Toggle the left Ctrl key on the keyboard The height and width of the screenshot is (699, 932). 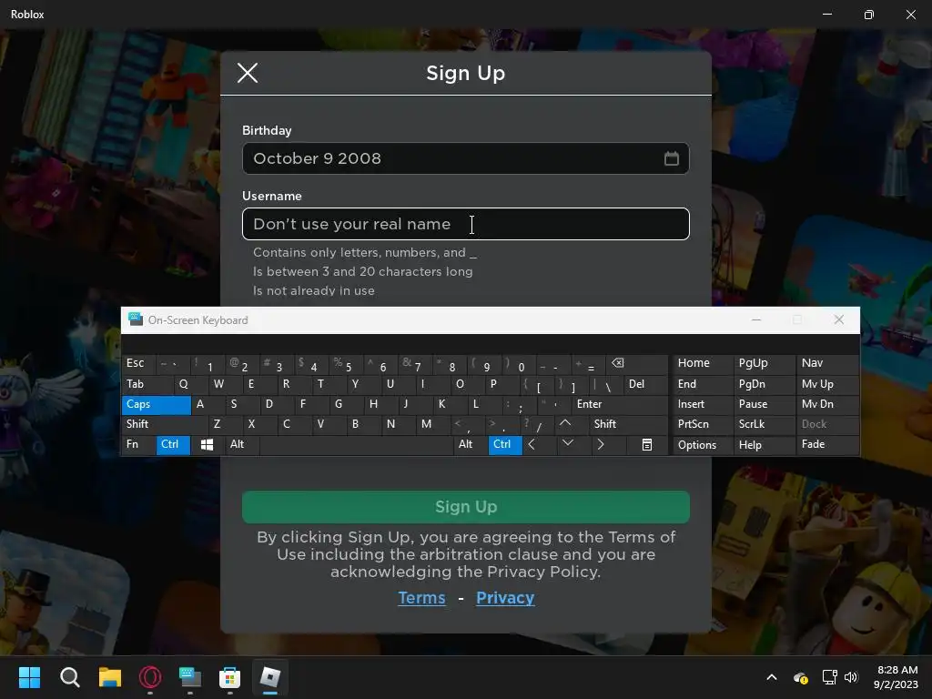[x=173, y=444]
